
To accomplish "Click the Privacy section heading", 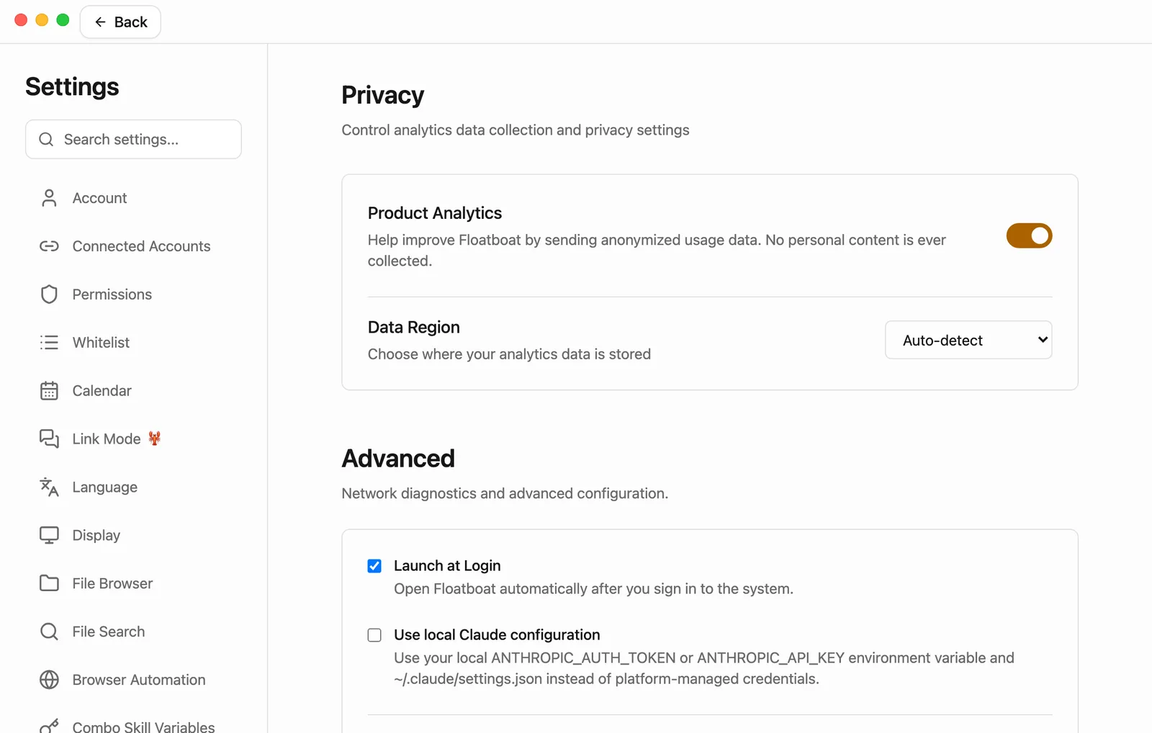I will pos(382,95).
